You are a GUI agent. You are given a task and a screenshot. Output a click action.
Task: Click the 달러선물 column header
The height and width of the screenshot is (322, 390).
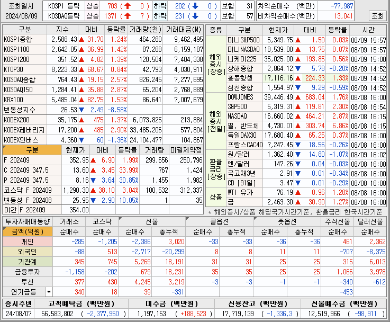point(370,221)
